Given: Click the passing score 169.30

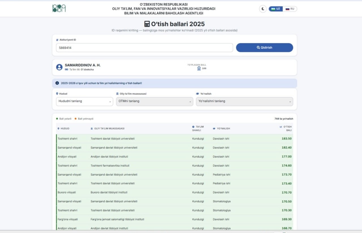Looking at the screenshot, I should click(286, 219).
